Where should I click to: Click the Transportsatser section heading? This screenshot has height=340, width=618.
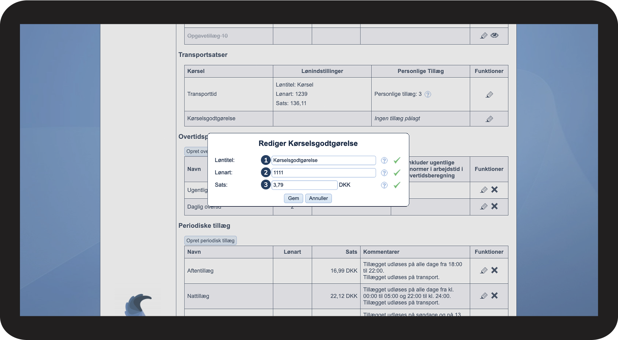tap(203, 55)
